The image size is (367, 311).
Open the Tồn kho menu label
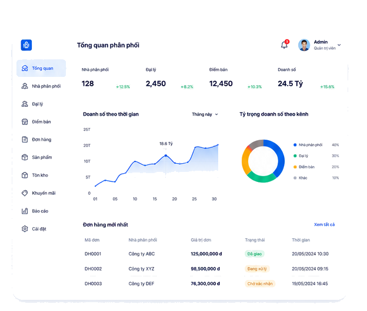[40, 175]
